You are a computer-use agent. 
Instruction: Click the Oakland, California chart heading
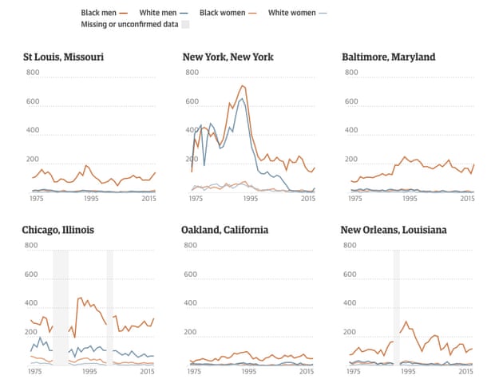pyautogui.click(x=225, y=230)
